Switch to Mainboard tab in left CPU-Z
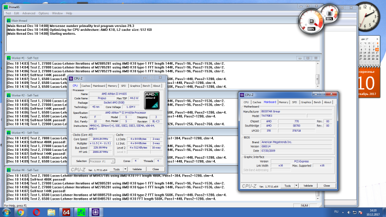386x217 pixels. (99, 86)
